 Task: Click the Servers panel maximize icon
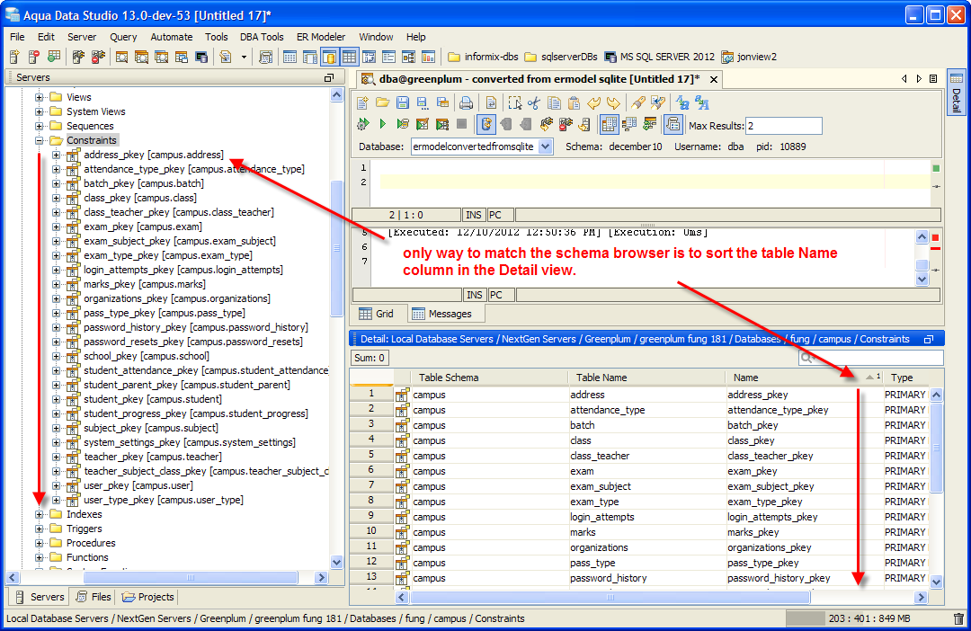[x=329, y=77]
